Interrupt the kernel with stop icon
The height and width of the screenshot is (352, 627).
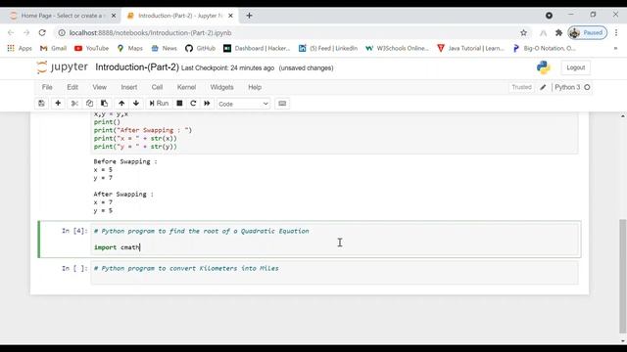tap(179, 104)
